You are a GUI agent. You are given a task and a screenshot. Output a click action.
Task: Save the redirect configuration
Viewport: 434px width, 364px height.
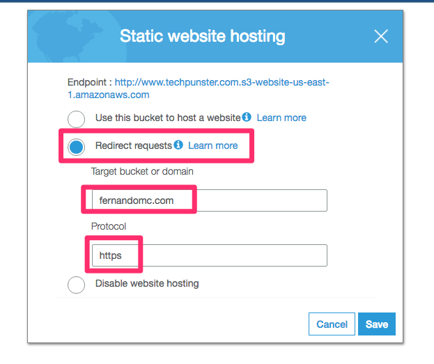click(377, 324)
